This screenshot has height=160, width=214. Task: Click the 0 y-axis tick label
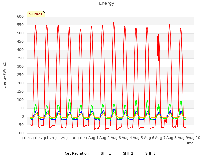pos(23,117)
